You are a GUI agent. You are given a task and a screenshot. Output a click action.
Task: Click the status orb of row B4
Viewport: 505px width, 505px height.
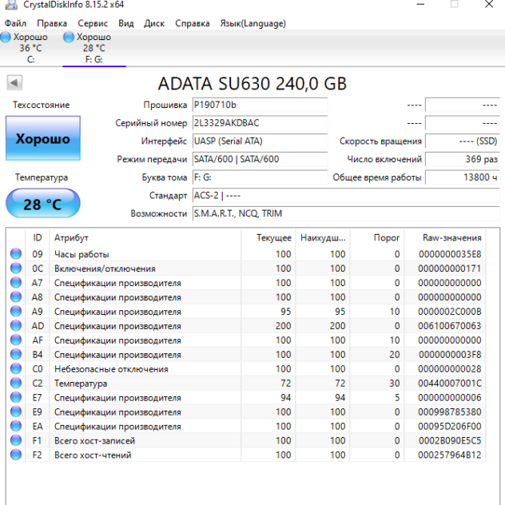(16, 354)
